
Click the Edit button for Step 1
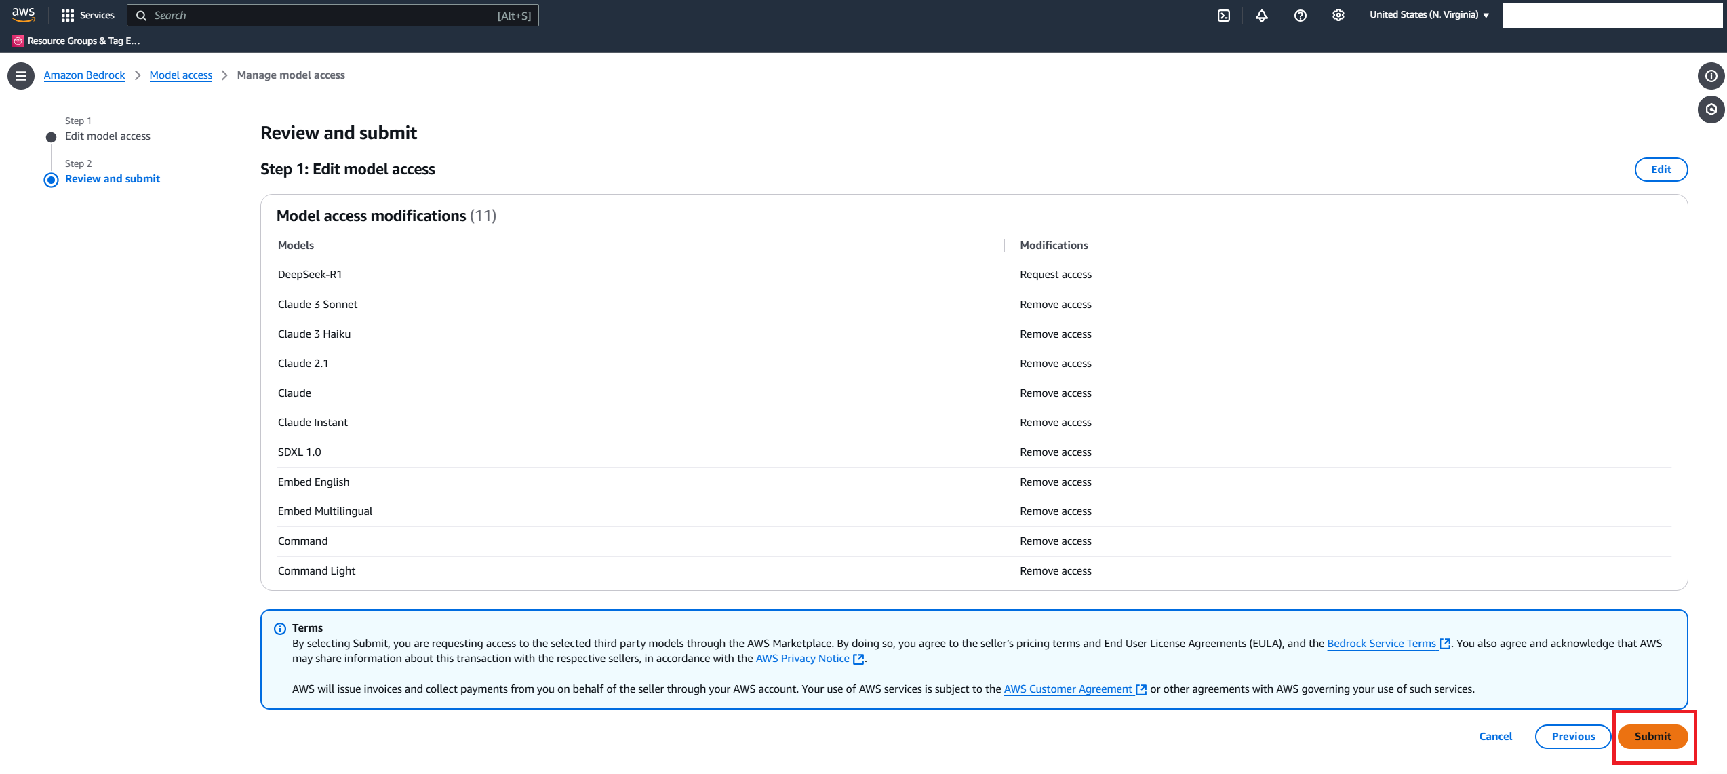point(1661,170)
